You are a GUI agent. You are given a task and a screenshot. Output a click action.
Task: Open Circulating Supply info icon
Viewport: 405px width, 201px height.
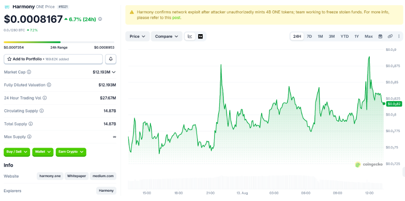coord(41,111)
